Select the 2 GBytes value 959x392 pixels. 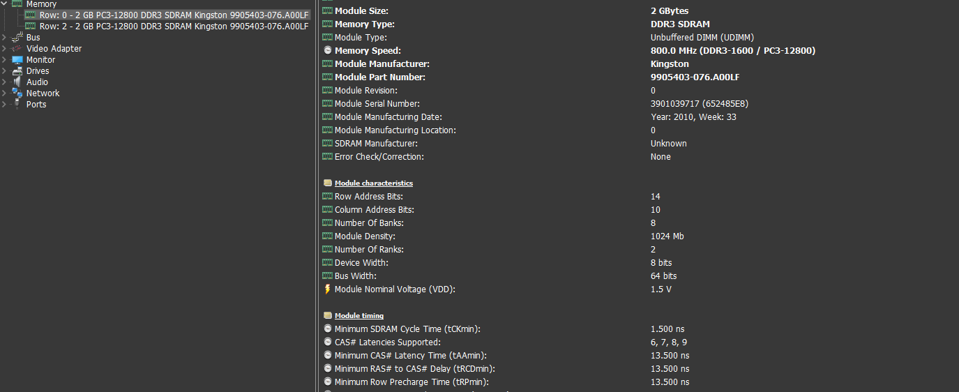pos(670,11)
